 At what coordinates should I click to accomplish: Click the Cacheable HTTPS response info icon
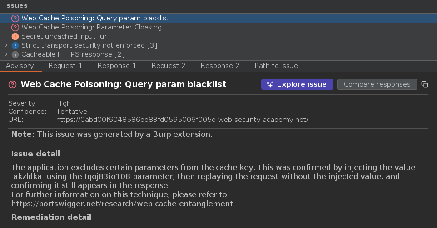coord(15,54)
